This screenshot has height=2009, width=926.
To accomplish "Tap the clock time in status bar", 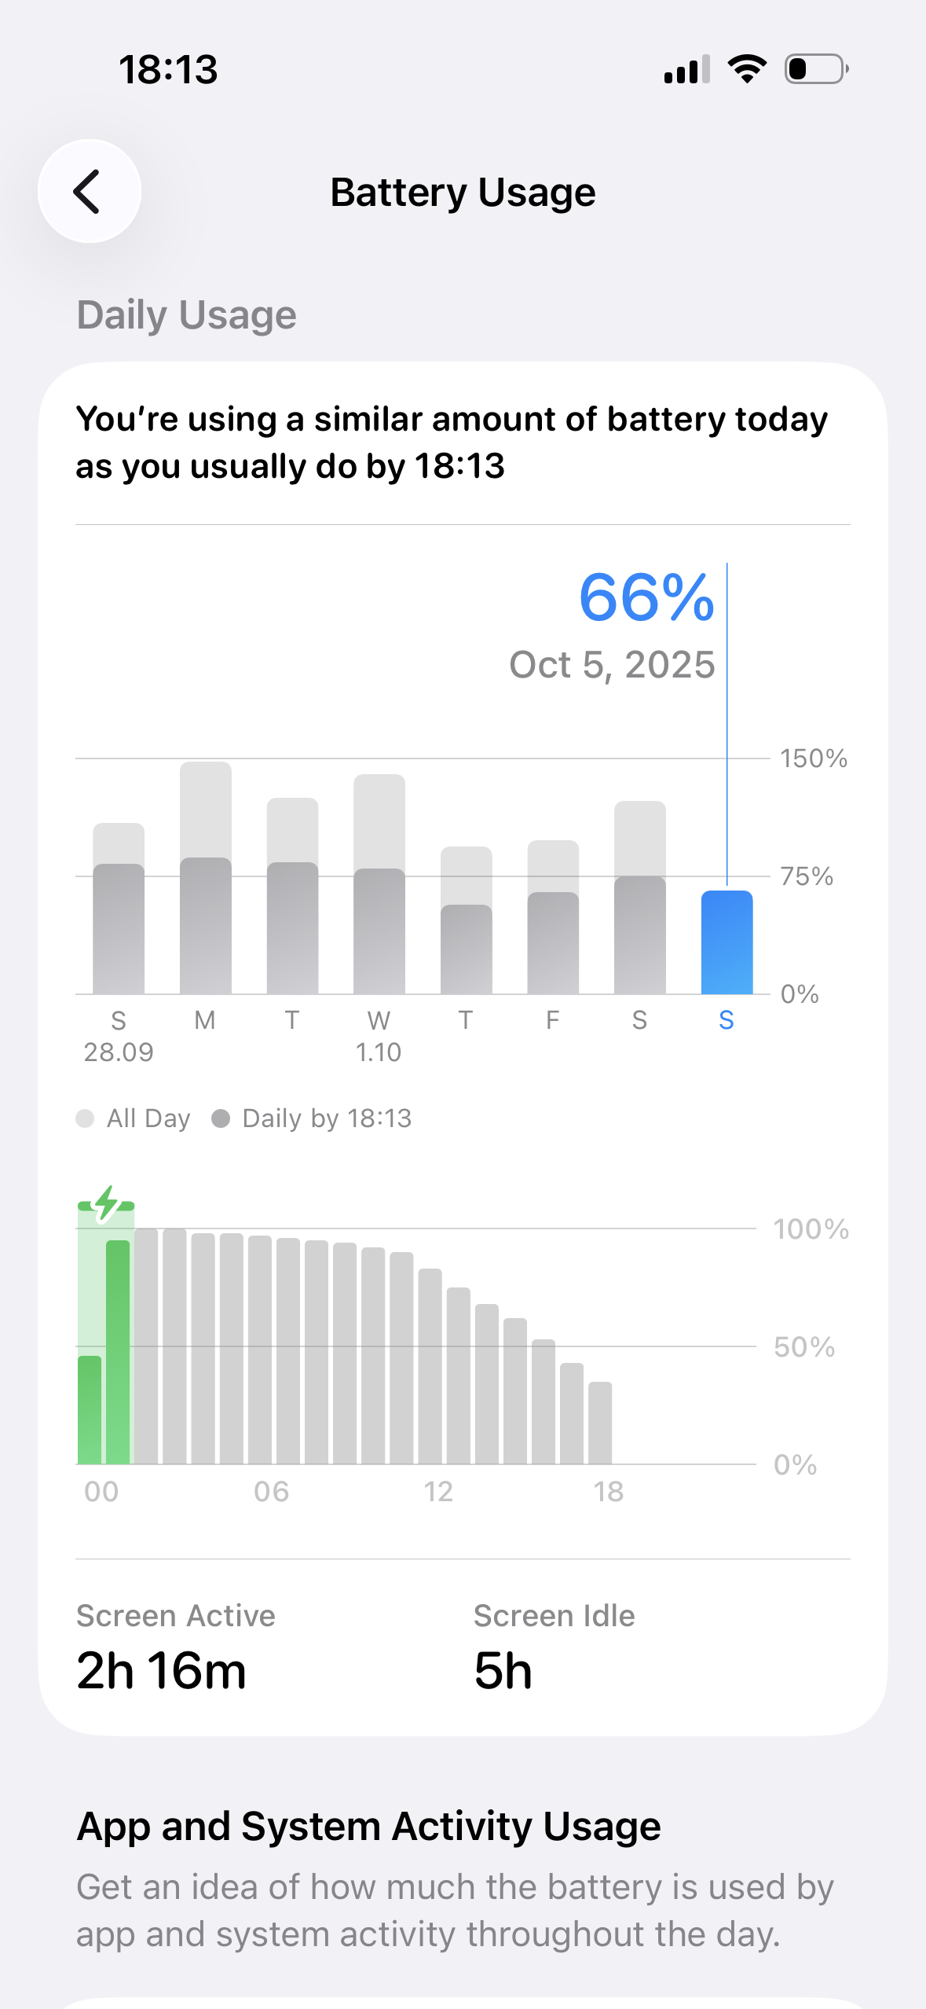I will tap(168, 69).
